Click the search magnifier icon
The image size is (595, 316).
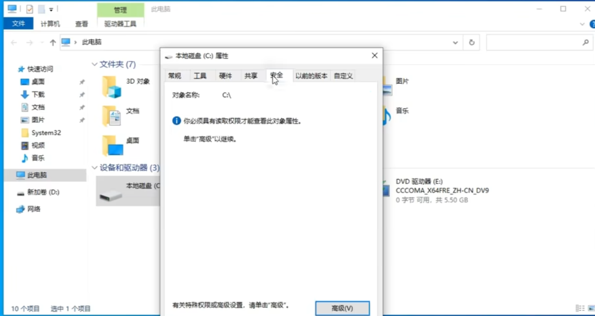[586, 42]
